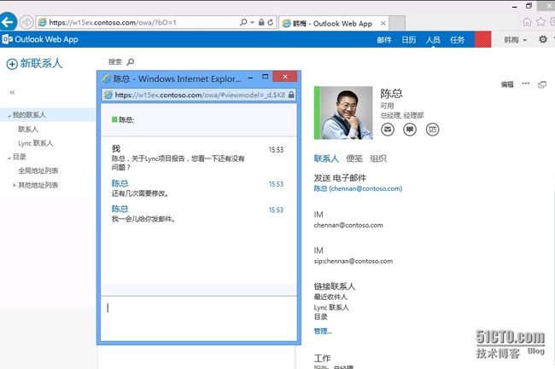Open the favorites star icon

(540, 22)
